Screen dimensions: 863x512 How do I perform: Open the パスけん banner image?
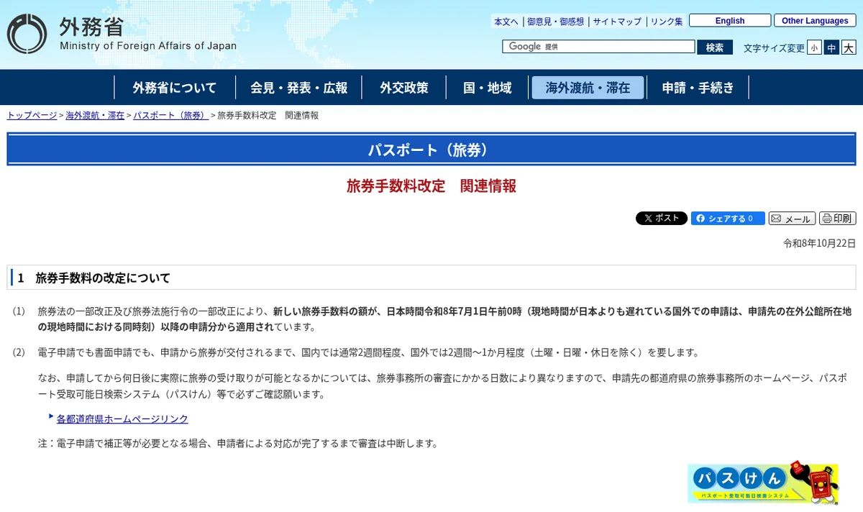click(x=763, y=483)
